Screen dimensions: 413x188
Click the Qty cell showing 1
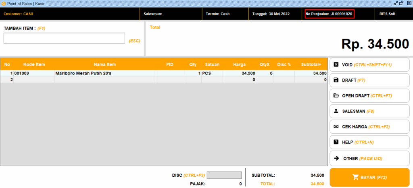[x=193, y=73]
